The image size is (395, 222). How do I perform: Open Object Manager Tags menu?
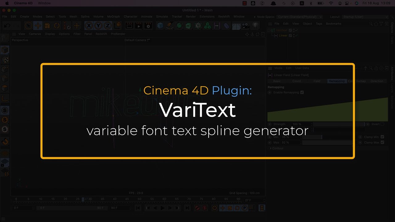(319, 24)
